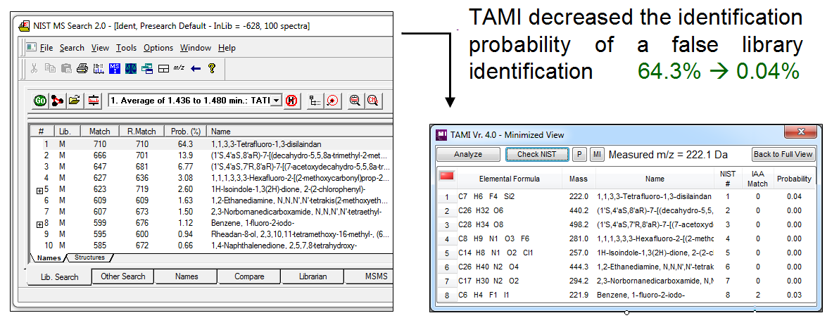Click the Paste clipboard icon in NIST toolbar
This screenshot has height=325, width=839.
tap(66, 68)
